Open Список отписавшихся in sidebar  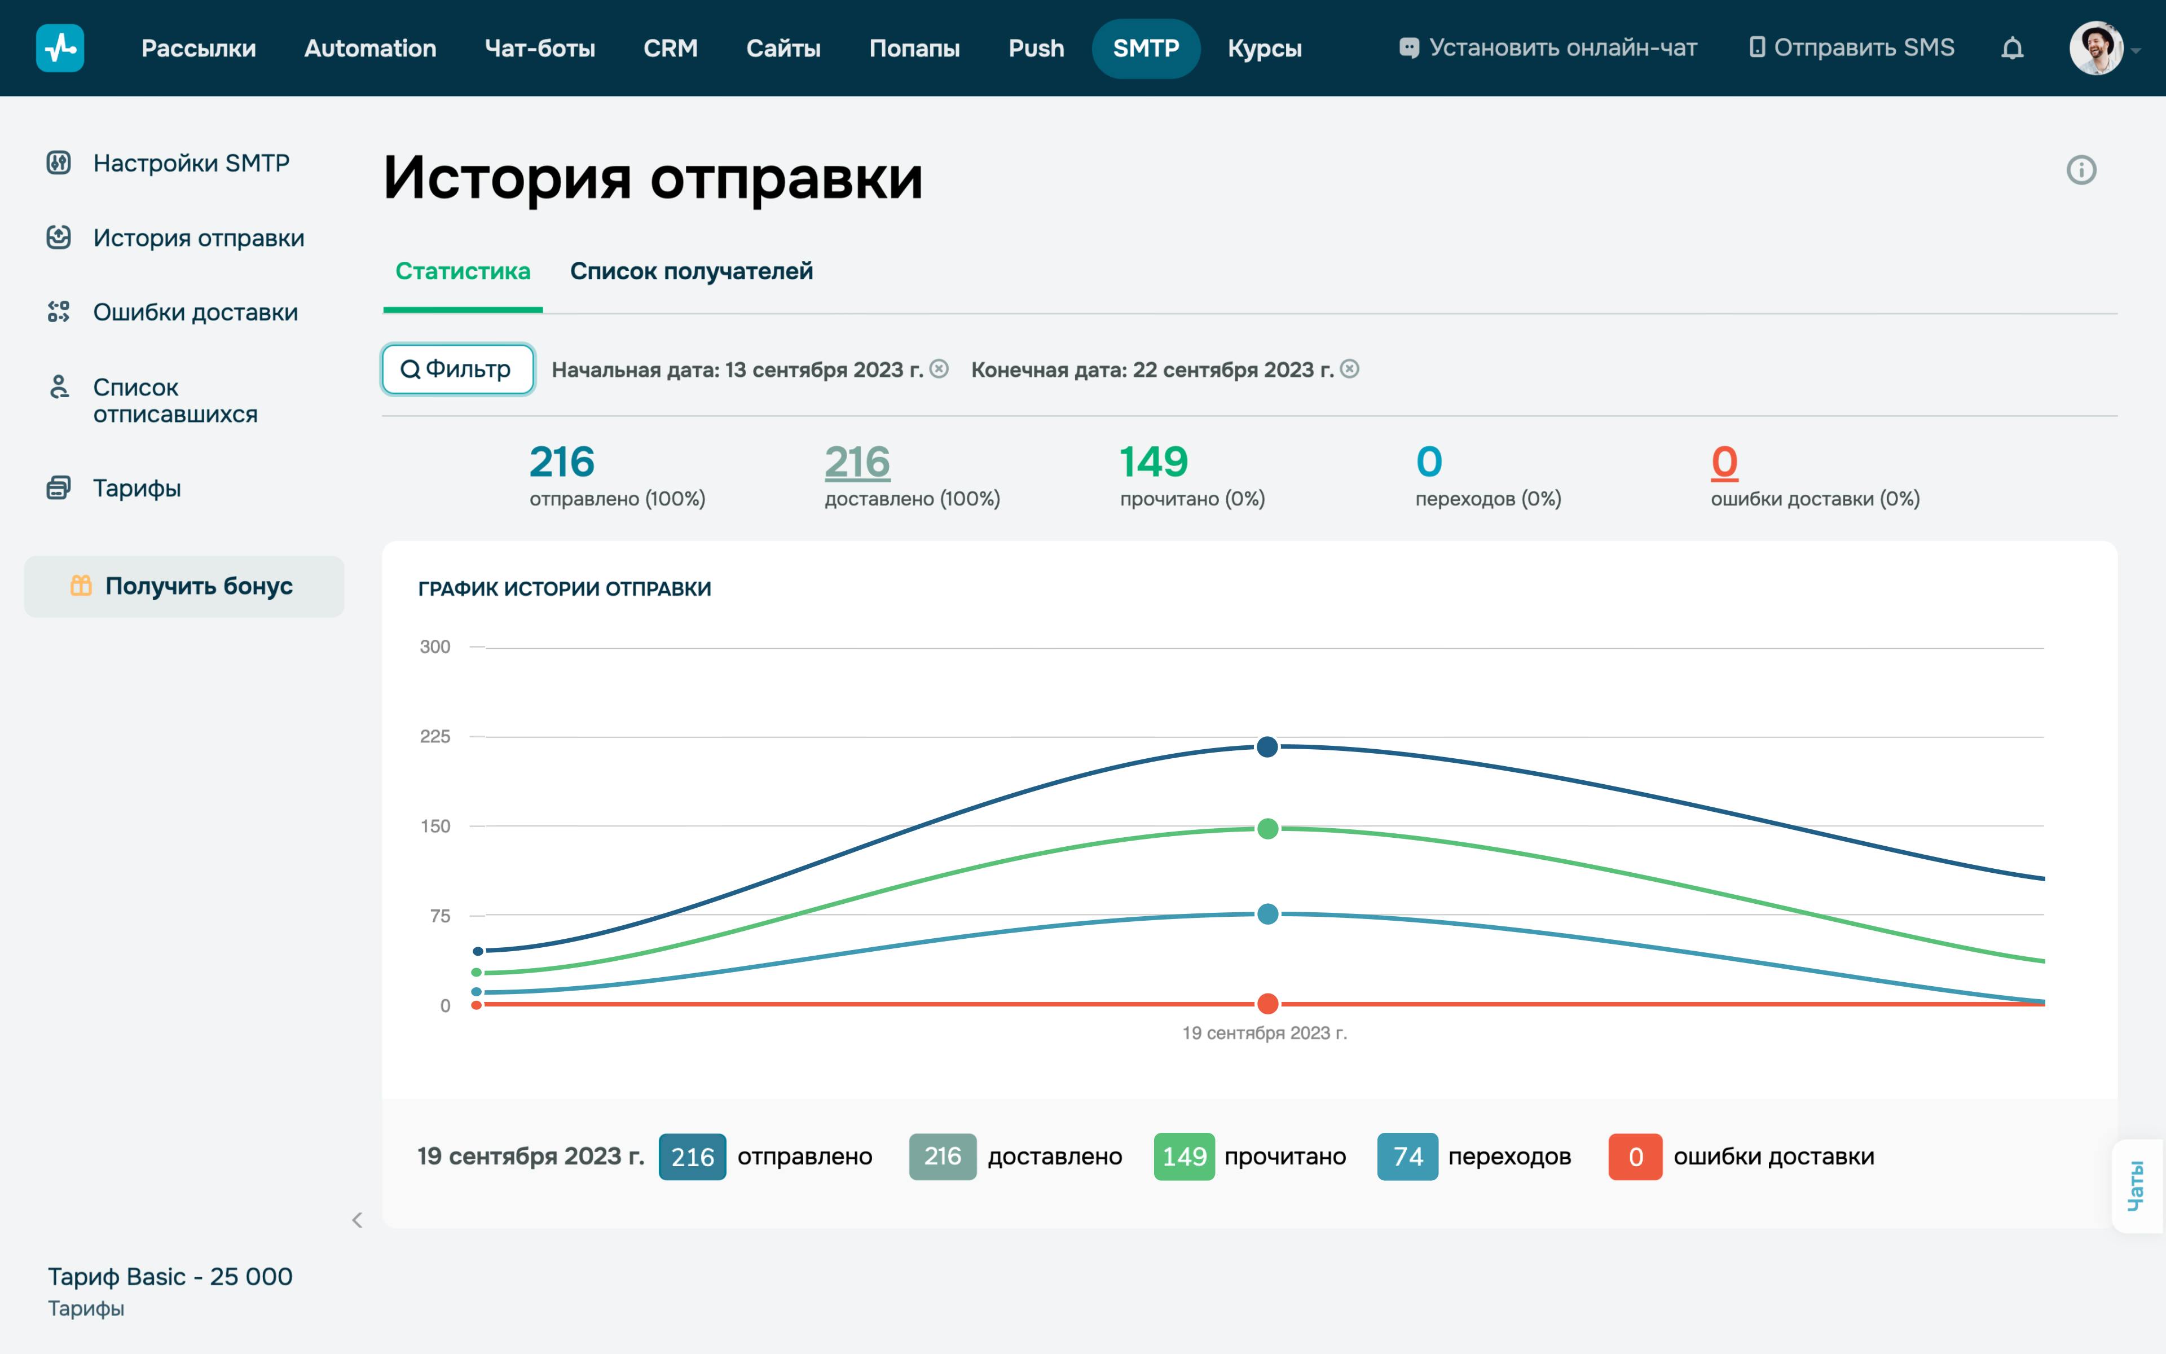click(x=175, y=401)
